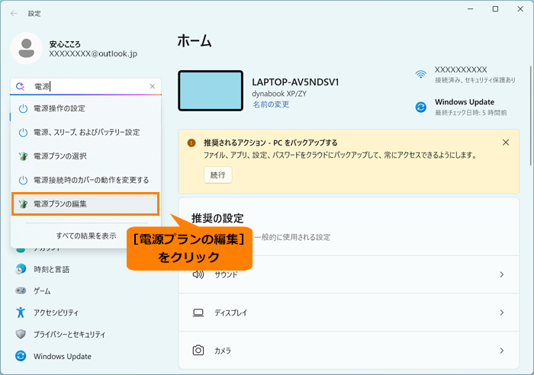The width and height of the screenshot is (534, 375).
Task: Minimize the Settings window
Action: (471, 9)
